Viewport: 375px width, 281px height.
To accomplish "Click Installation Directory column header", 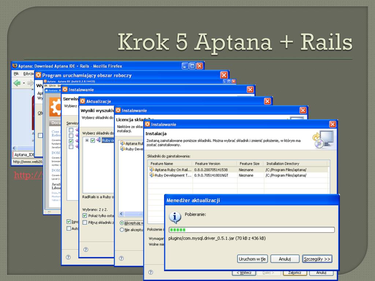I will tap(296, 164).
